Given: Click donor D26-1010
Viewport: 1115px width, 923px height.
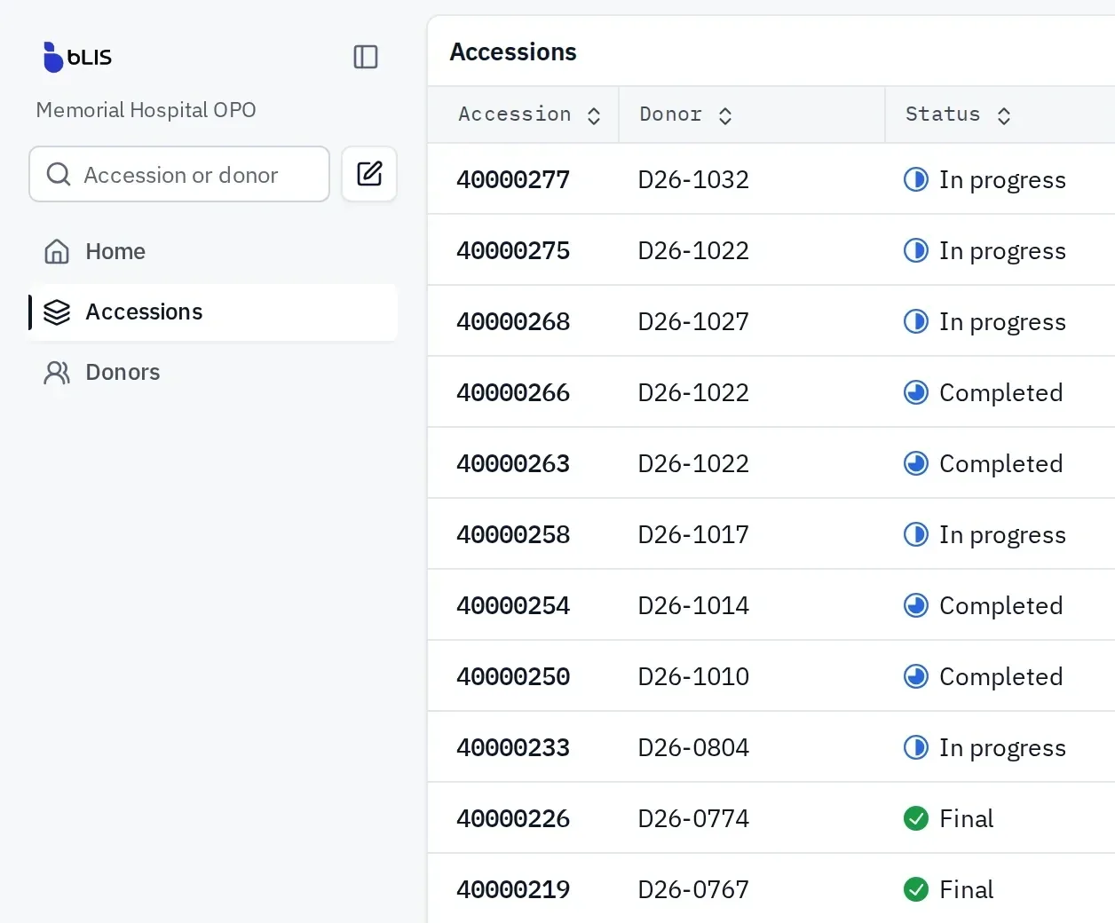Looking at the screenshot, I should (x=693, y=676).
